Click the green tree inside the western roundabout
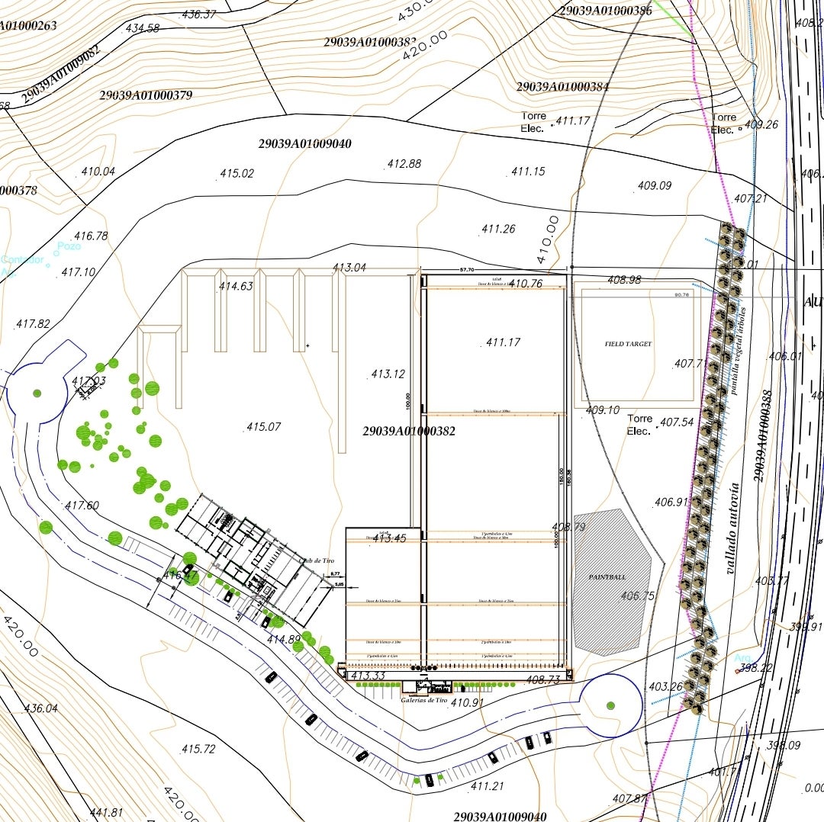The image size is (824, 822). 37,393
